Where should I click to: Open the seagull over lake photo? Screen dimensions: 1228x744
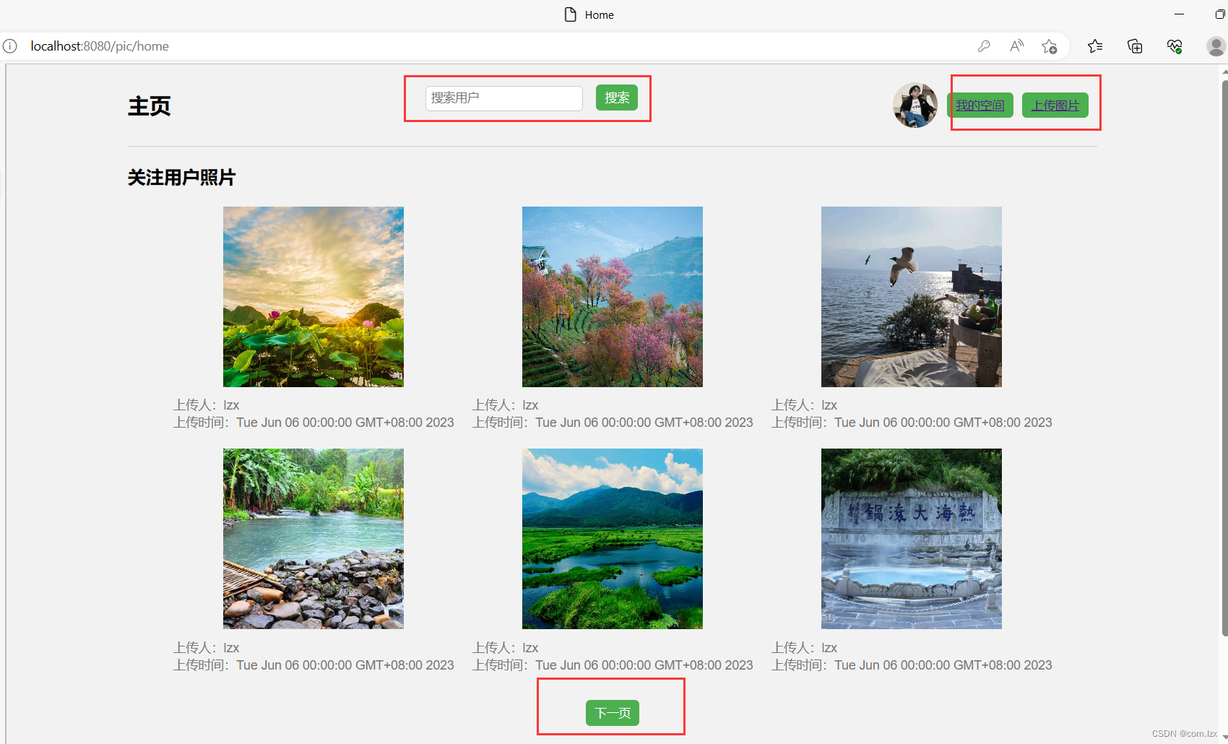(x=912, y=297)
